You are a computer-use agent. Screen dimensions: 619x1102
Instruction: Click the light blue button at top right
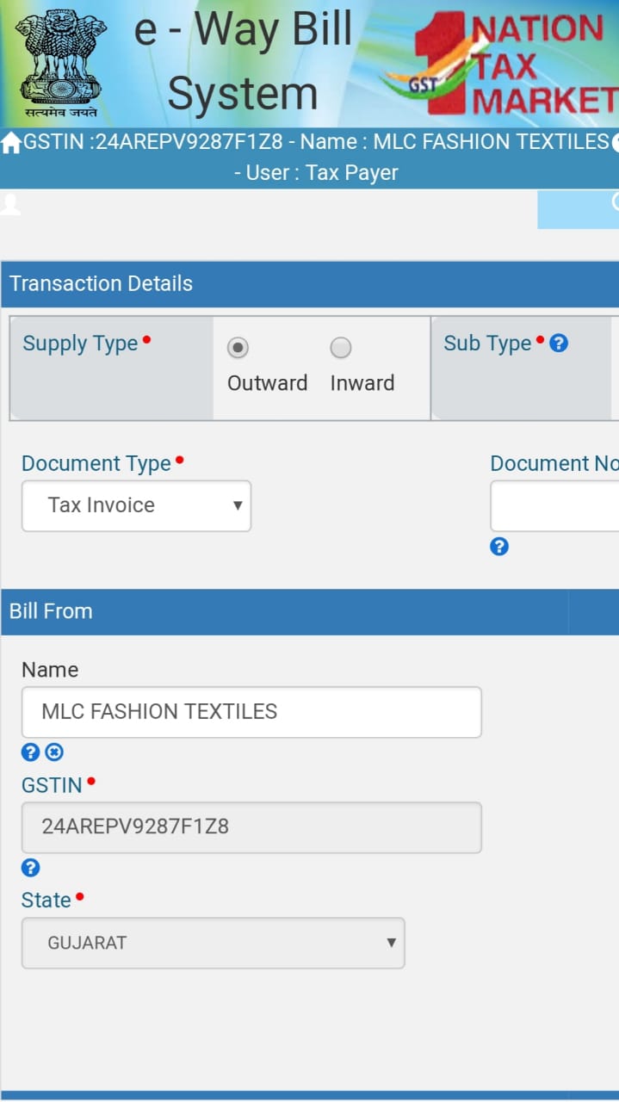579,209
